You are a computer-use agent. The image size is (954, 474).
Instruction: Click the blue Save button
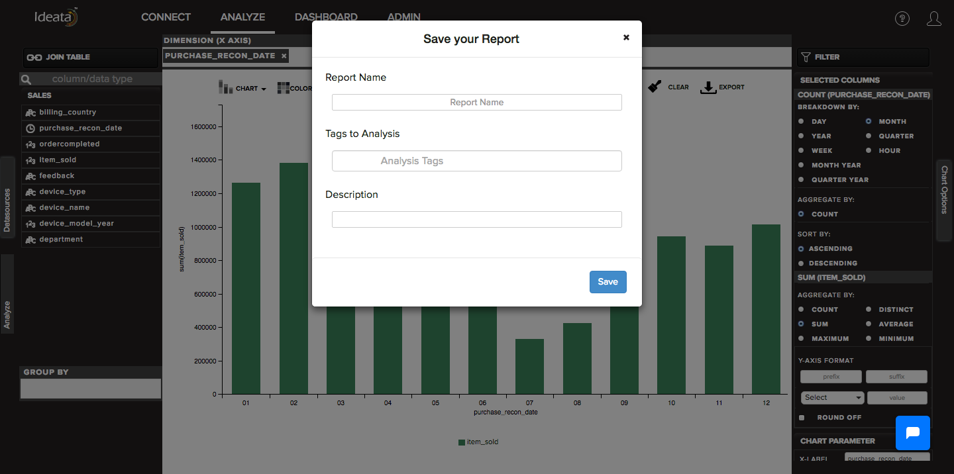(x=608, y=281)
